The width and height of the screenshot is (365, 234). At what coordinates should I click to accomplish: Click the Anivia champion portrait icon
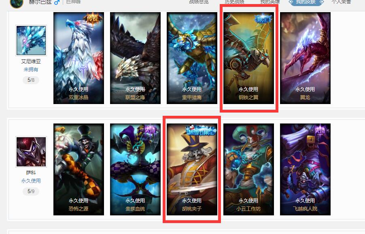click(x=31, y=40)
